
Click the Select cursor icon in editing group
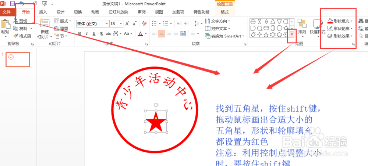(361, 36)
